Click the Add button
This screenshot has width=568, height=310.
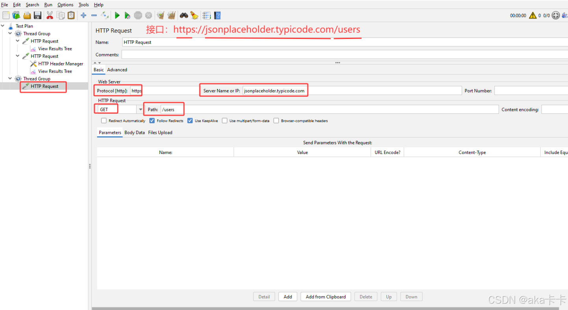pos(288,297)
